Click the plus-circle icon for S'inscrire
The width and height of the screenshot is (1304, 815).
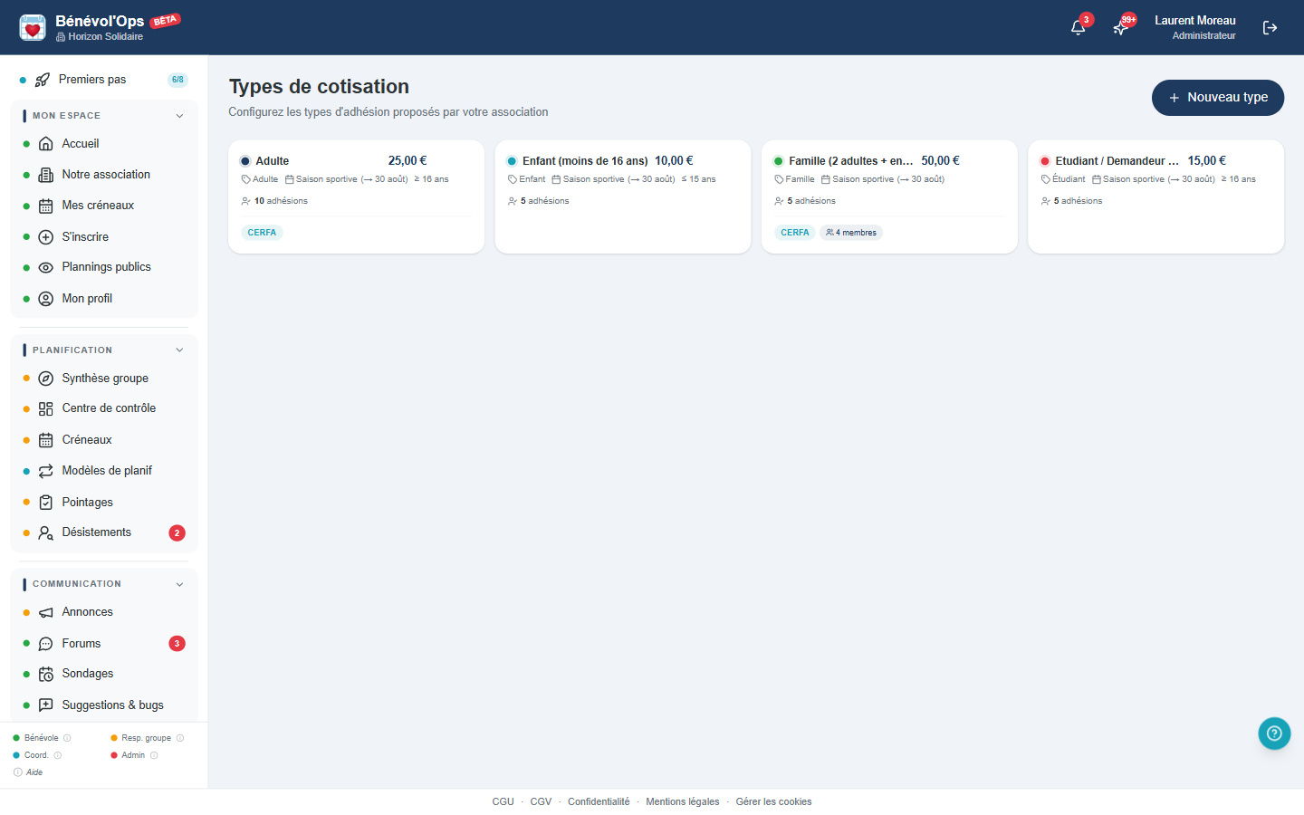pos(46,237)
